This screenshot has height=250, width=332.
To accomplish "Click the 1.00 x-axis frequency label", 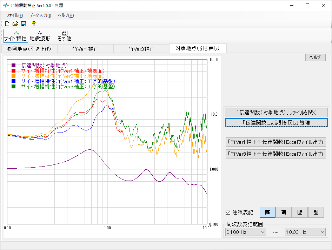I will (x=107, y=228).
